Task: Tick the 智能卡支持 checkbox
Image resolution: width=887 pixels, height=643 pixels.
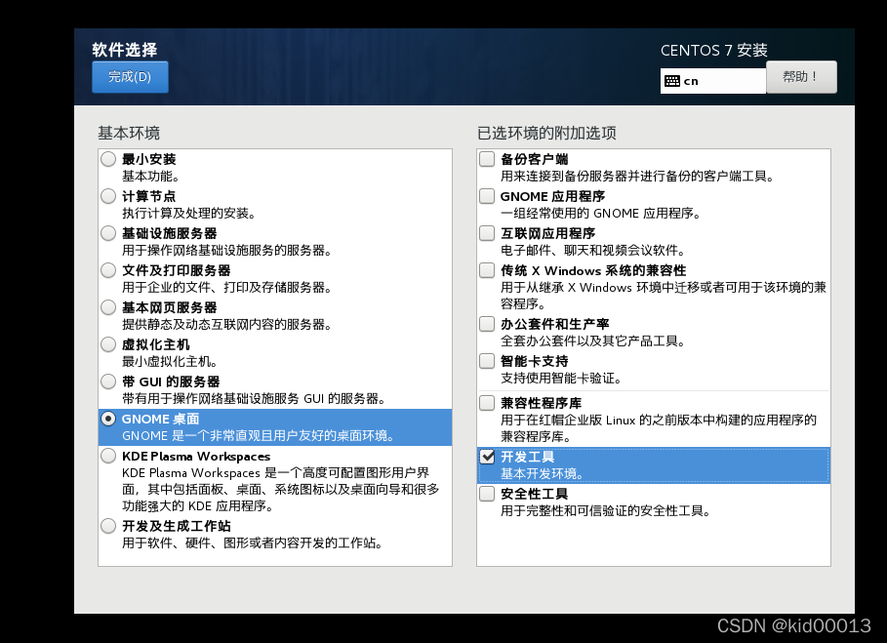Action: (487, 361)
